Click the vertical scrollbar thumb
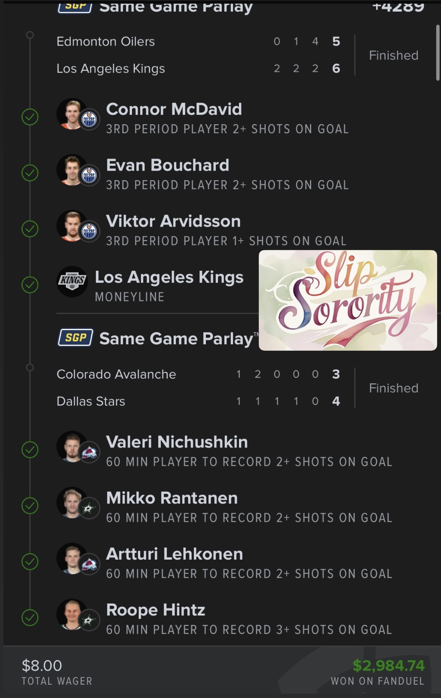This screenshot has height=698, width=441. pyautogui.click(x=438, y=52)
